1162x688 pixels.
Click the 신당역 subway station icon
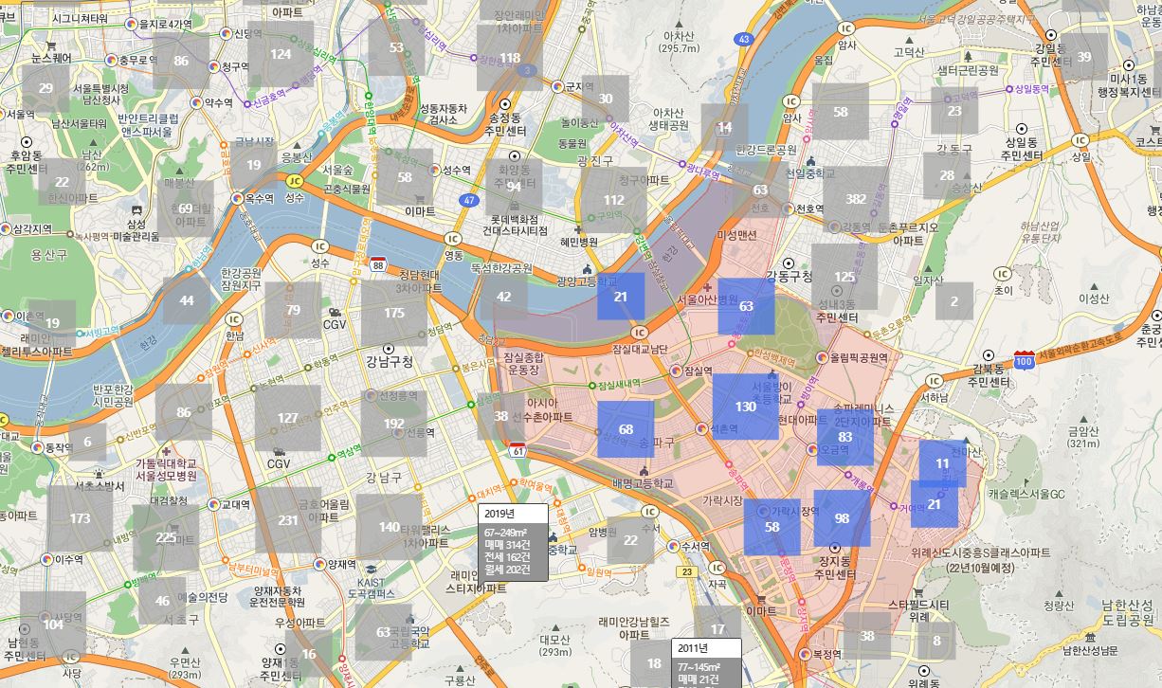tap(226, 34)
